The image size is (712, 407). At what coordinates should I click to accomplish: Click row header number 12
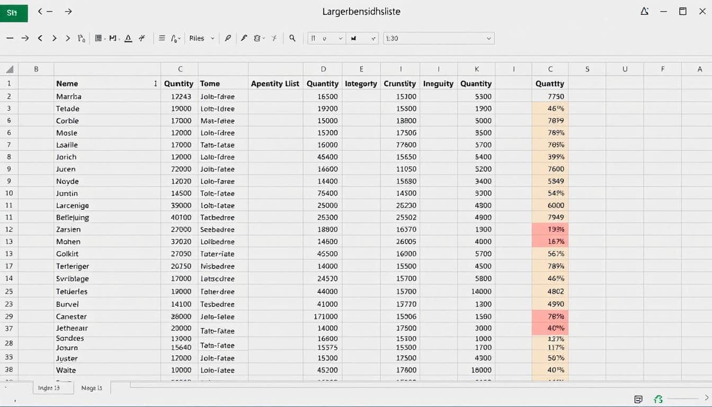point(9,229)
